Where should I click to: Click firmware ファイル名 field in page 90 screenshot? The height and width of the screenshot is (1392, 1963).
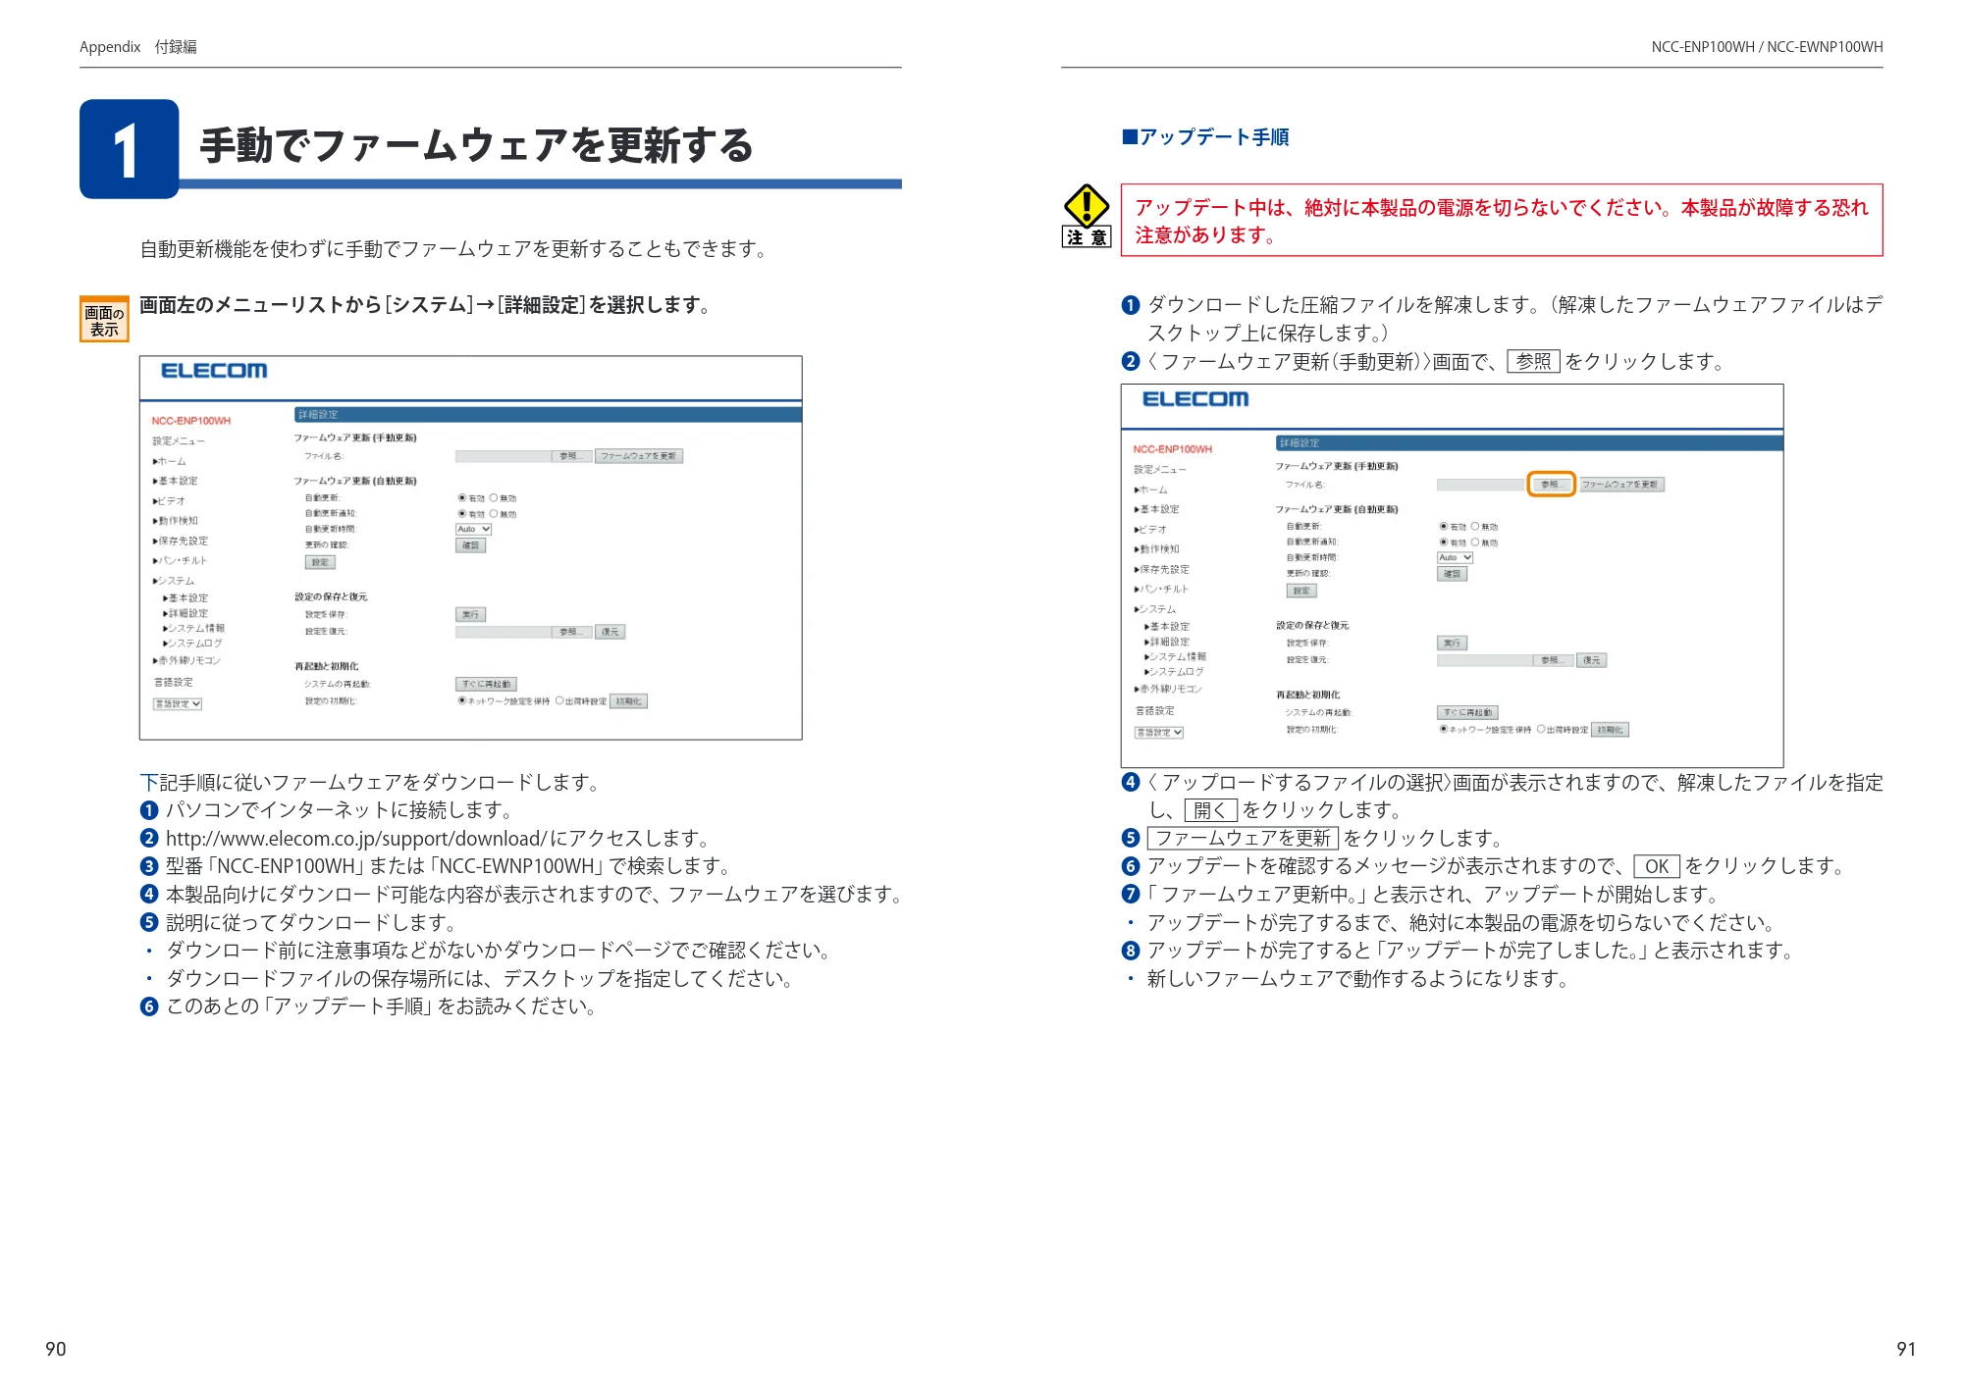(504, 456)
